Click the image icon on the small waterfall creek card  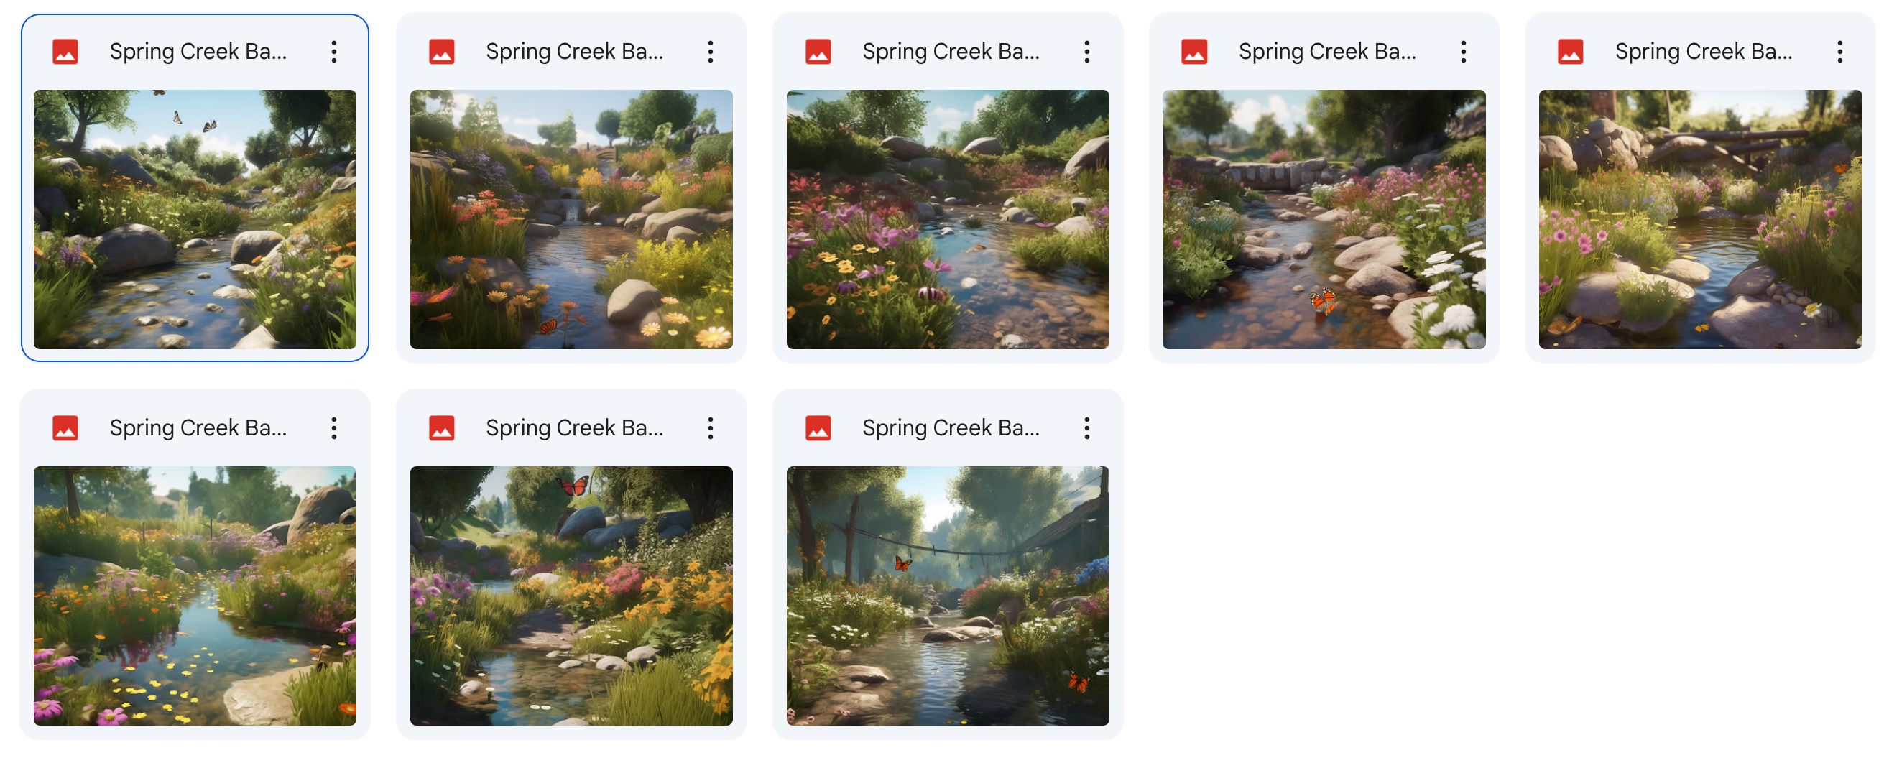441,52
